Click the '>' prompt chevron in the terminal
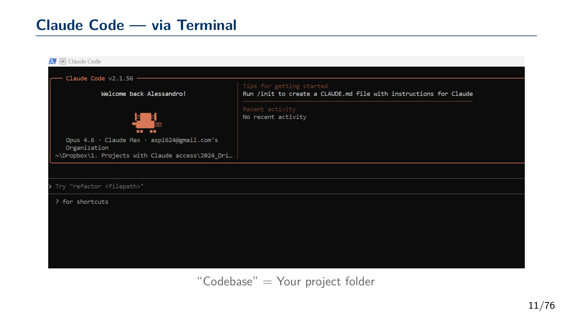 pyautogui.click(x=50, y=186)
